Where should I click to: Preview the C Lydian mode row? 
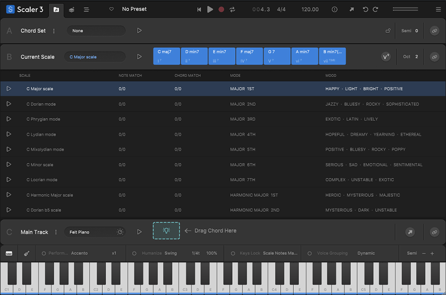(x=9, y=134)
